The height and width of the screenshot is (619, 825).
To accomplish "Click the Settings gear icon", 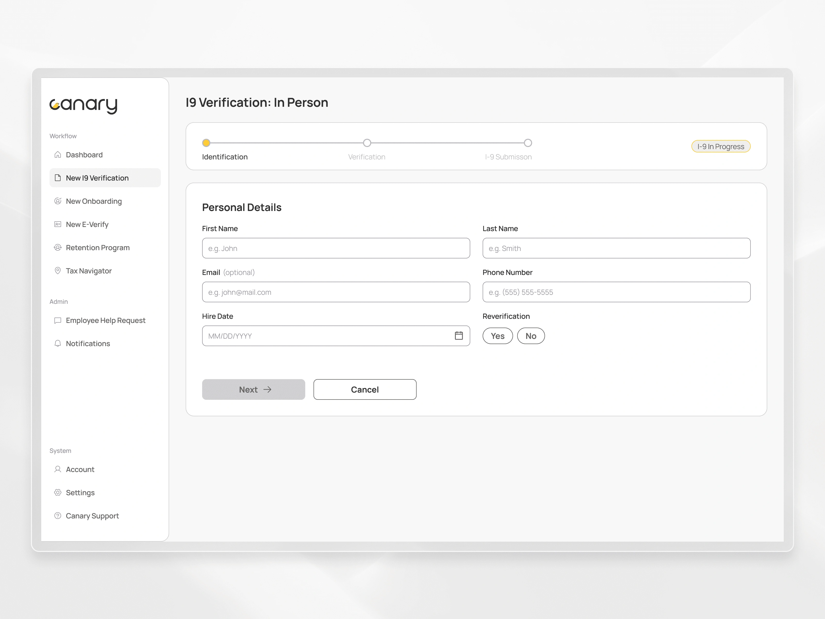I will [x=57, y=493].
